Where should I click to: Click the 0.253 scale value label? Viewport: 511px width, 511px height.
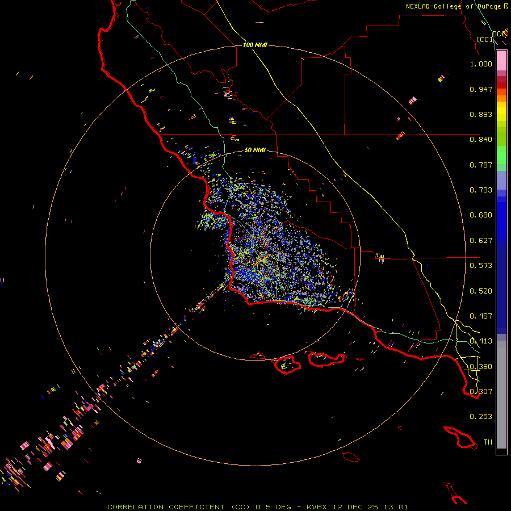point(480,417)
